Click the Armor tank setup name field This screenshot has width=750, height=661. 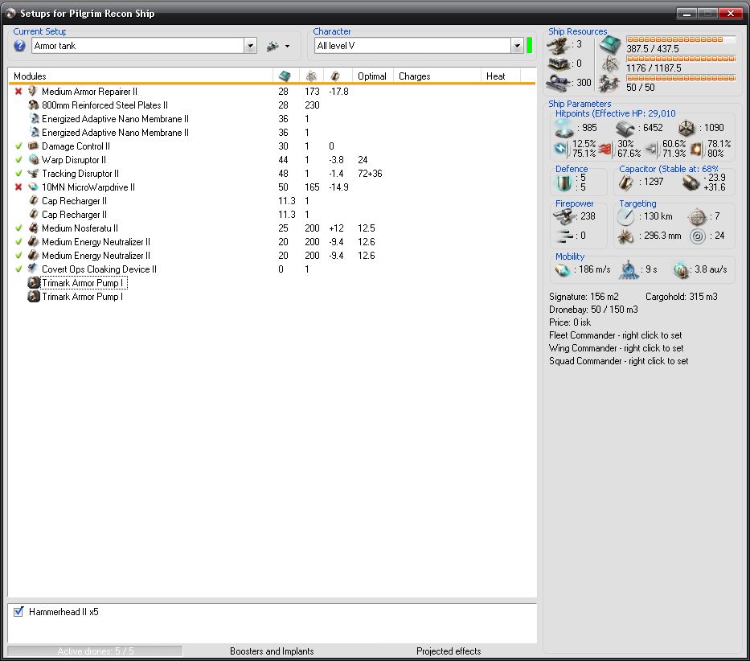137,46
